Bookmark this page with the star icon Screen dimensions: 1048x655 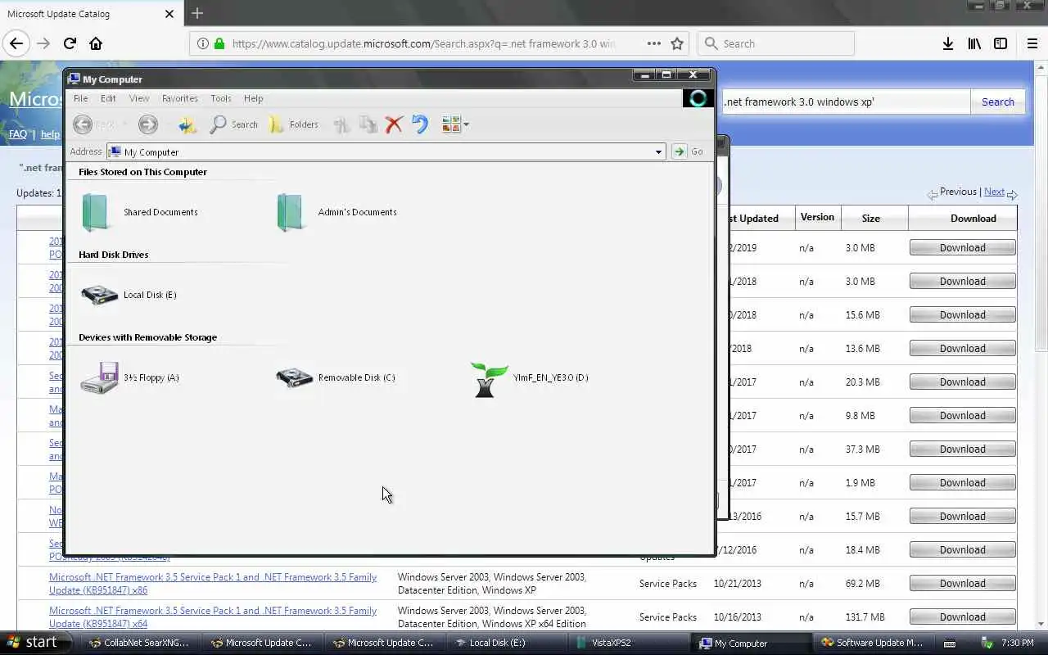pos(677,43)
